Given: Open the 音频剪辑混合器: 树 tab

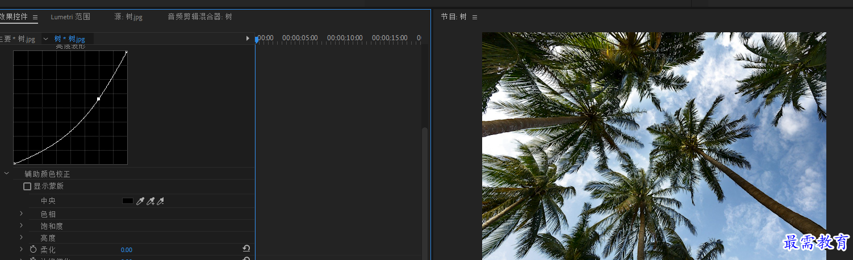Looking at the screenshot, I should (200, 17).
